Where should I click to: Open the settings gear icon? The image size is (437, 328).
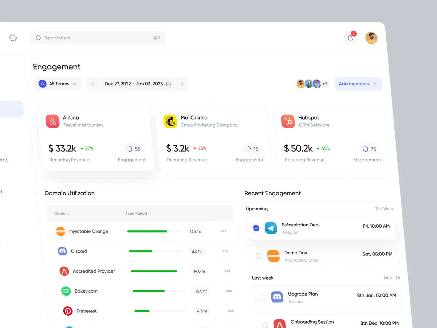tap(13, 38)
